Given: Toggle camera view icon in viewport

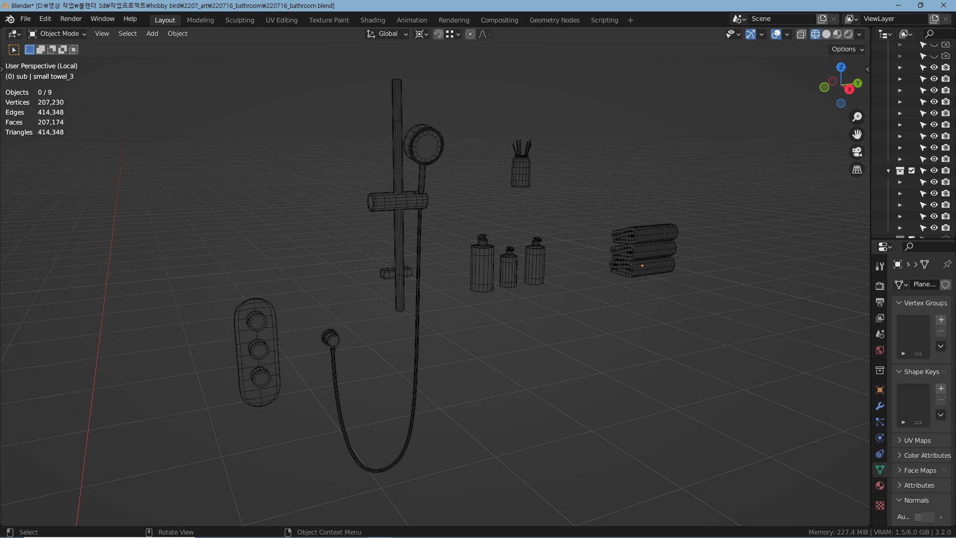Looking at the screenshot, I should click(x=857, y=152).
